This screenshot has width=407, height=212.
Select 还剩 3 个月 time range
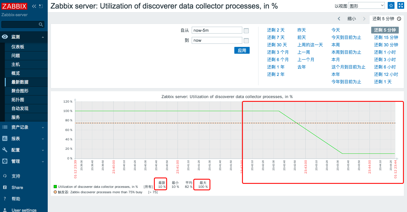click(278, 52)
